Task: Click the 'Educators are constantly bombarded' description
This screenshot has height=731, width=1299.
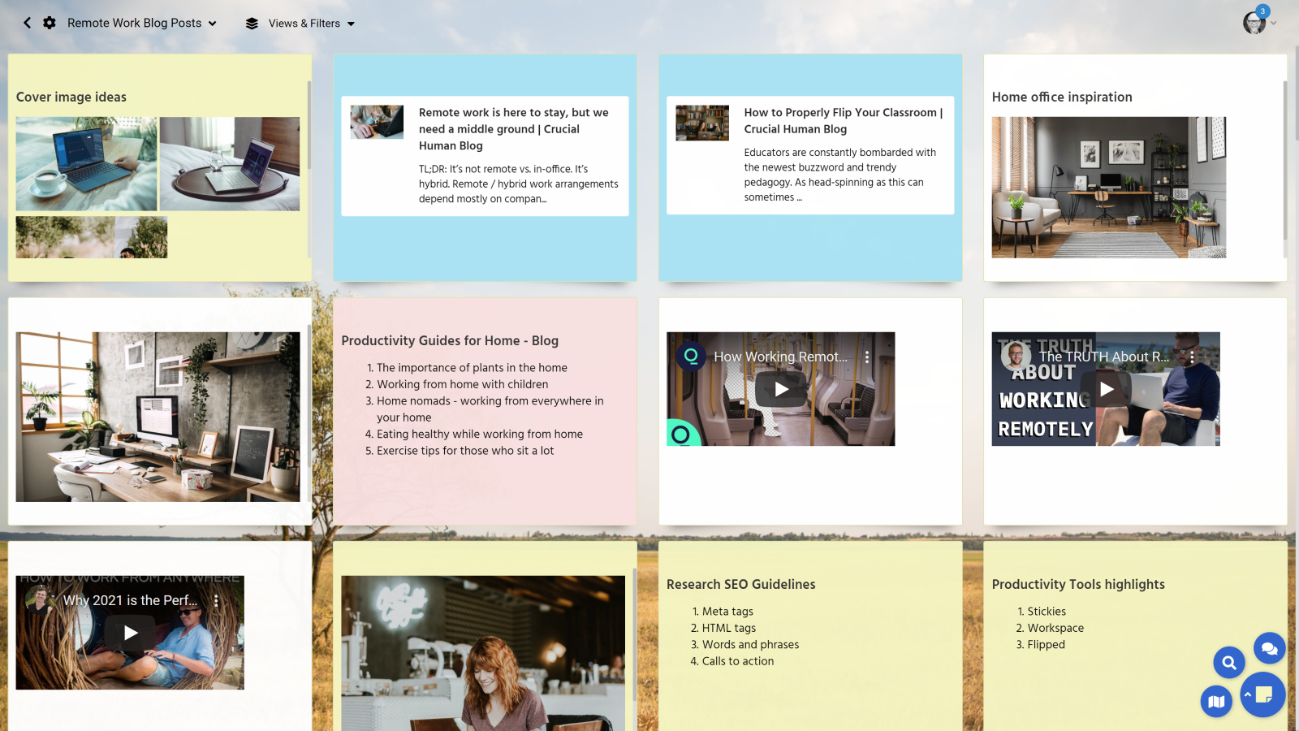Action: (840, 175)
